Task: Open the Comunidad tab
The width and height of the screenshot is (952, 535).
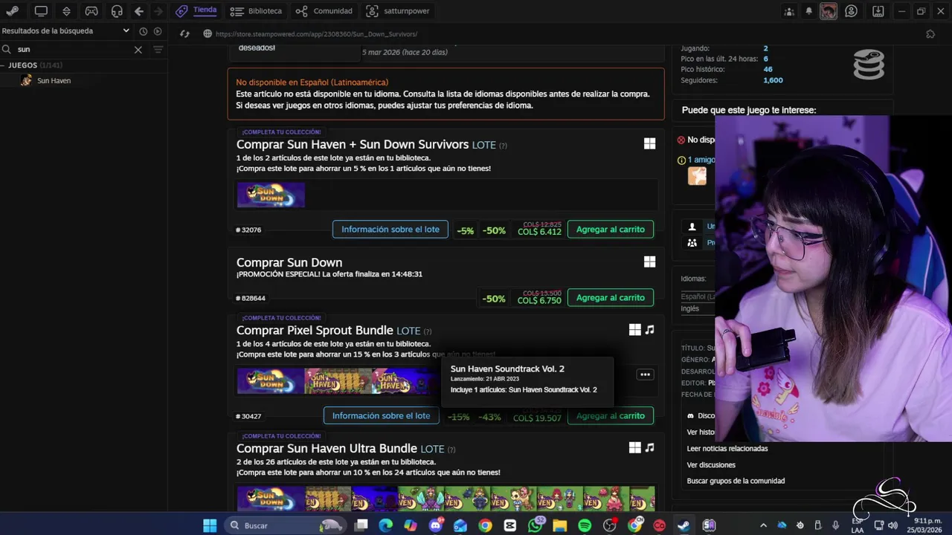Action: (324, 11)
